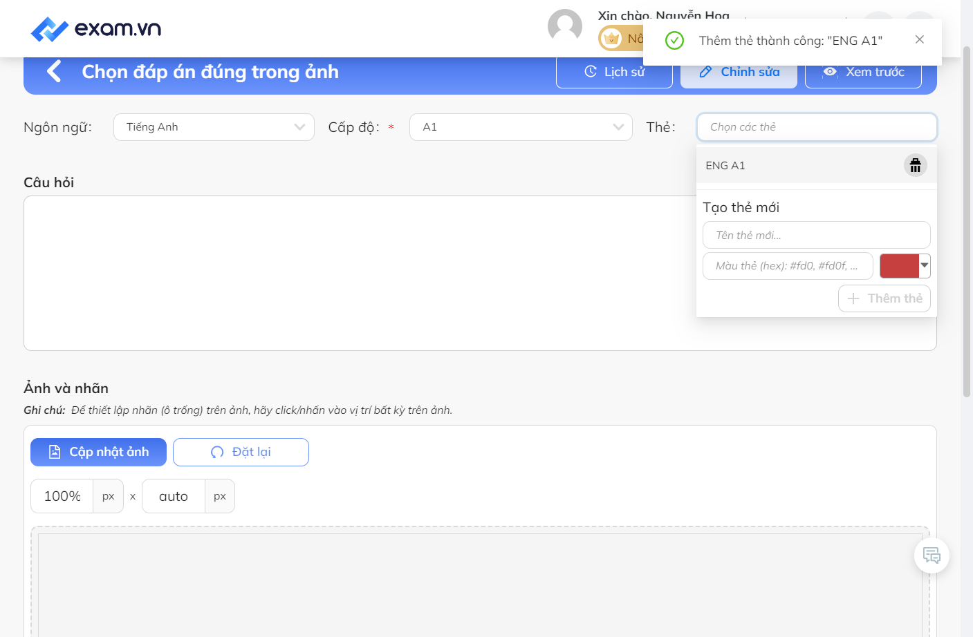973x637 pixels.
Task: Click Cập nhật ảnh upload image button
Action: tap(98, 452)
